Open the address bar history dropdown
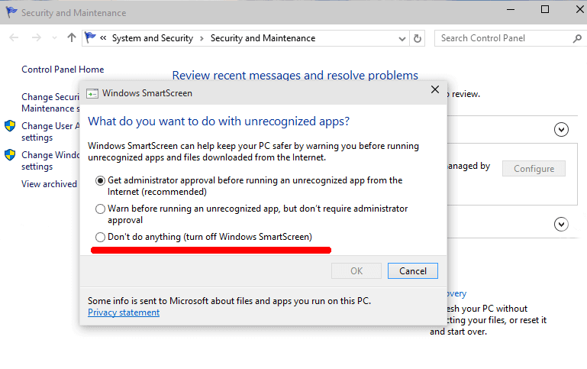Viewport: 587px width, 369px height. 402,39
